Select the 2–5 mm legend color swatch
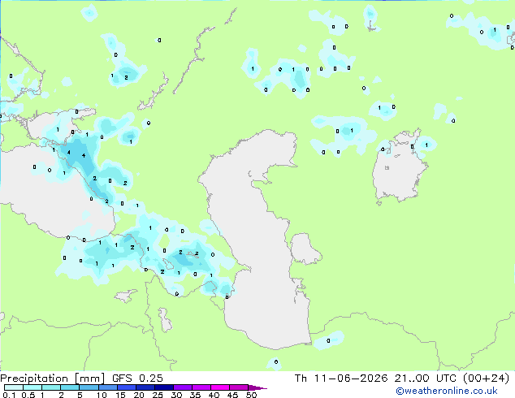515x398 pixels. 70,387
